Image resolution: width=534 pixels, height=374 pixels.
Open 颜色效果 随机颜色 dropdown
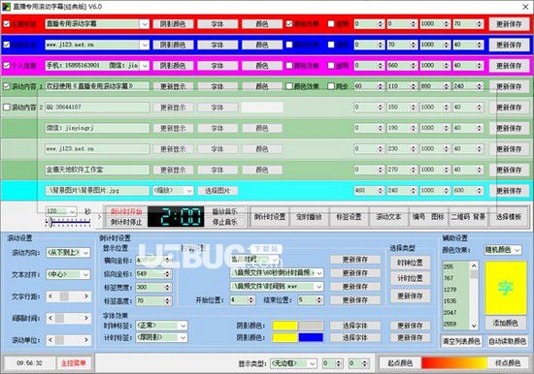517,250
